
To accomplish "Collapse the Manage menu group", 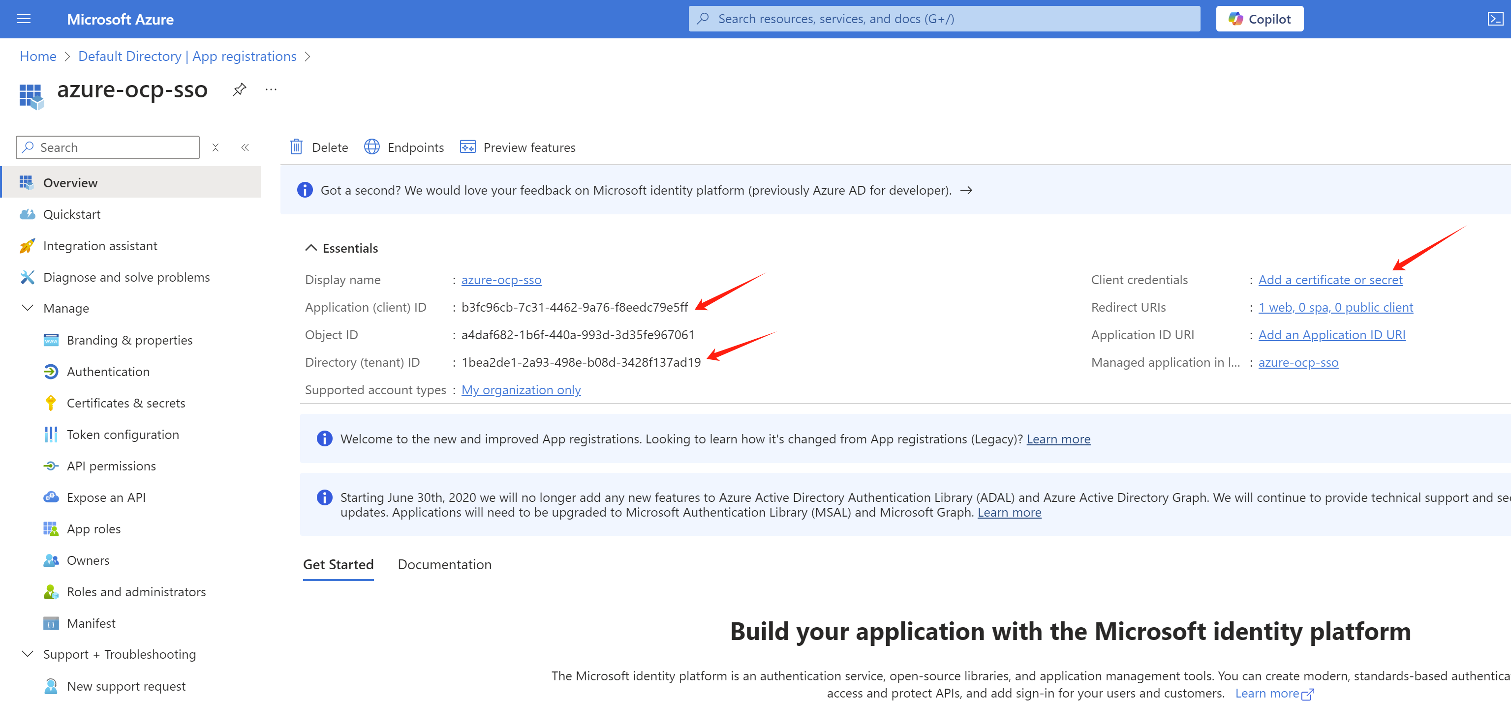I will click(27, 308).
